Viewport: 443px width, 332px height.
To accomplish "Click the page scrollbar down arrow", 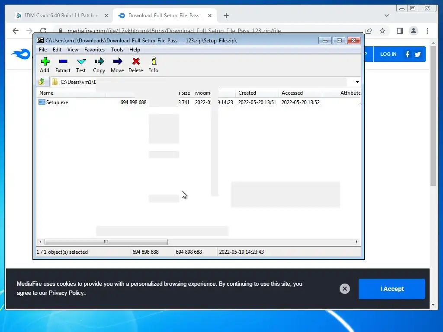I will click(x=433, y=305).
